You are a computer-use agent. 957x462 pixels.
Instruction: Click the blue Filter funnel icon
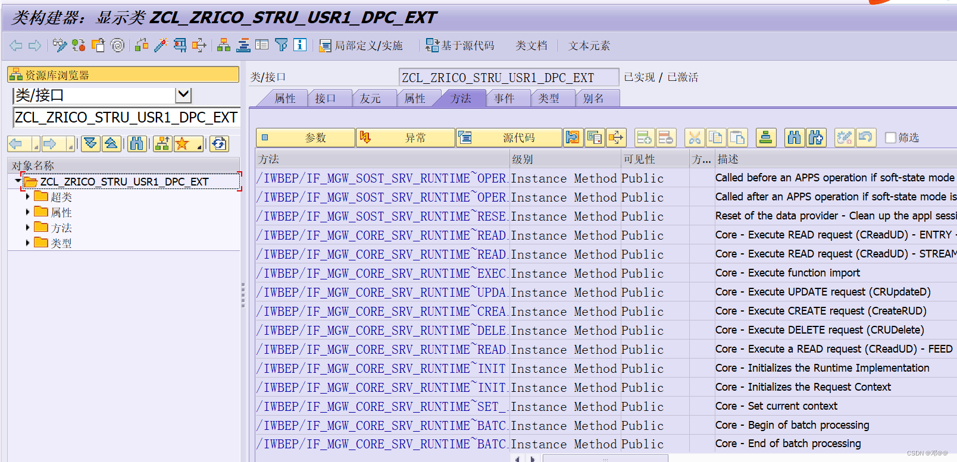tap(281, 45)
